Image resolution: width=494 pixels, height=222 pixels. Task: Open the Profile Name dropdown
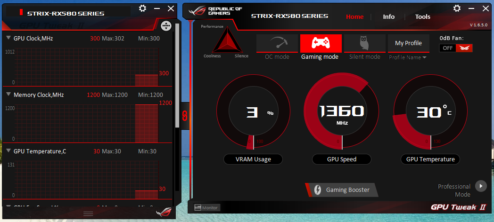[x=408, y=57]
